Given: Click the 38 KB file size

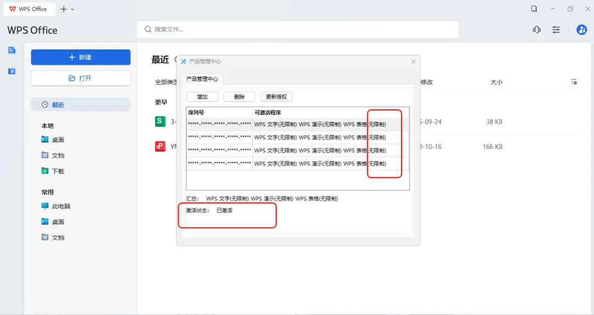Looking at the screenshot, I should (494, 122).
